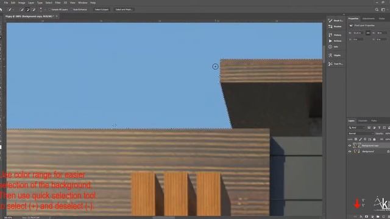Switch to the Channels tab
The width and height of the screenshot is (390, 219).
point(363,121)
